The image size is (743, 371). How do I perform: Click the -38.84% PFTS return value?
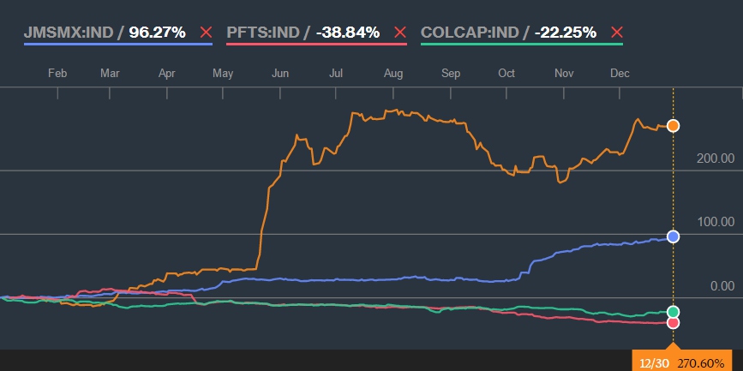tap(347, 33)
